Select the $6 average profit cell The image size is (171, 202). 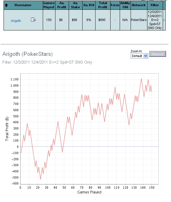pyautogui.click(x=62, y=20)
